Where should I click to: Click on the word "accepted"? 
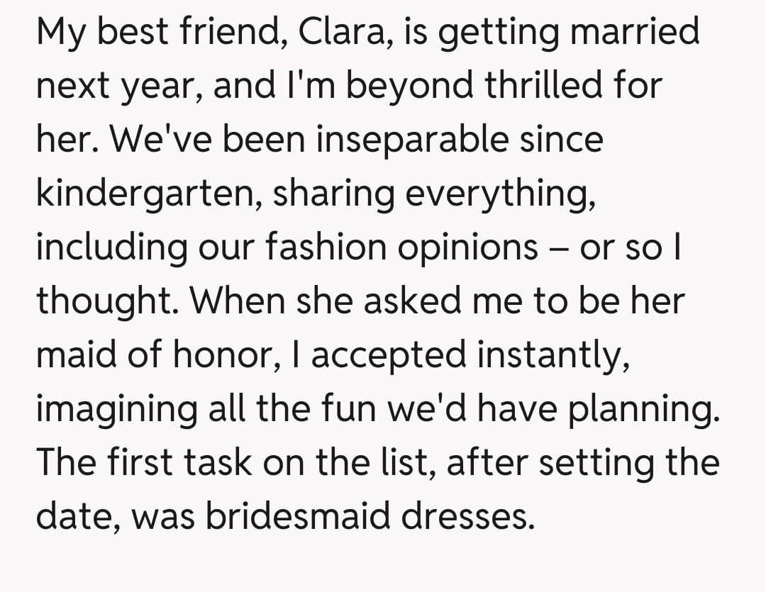(388, 355)
